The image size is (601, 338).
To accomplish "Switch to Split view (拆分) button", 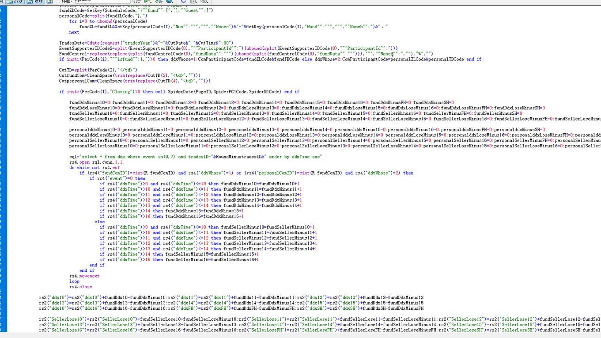I will (15, 1).
